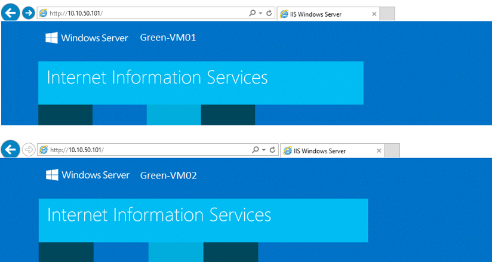The image size is (492, 262).
Task: Click Internet Information Services banner on Green-VM02 page
Action: click(204, 221)
